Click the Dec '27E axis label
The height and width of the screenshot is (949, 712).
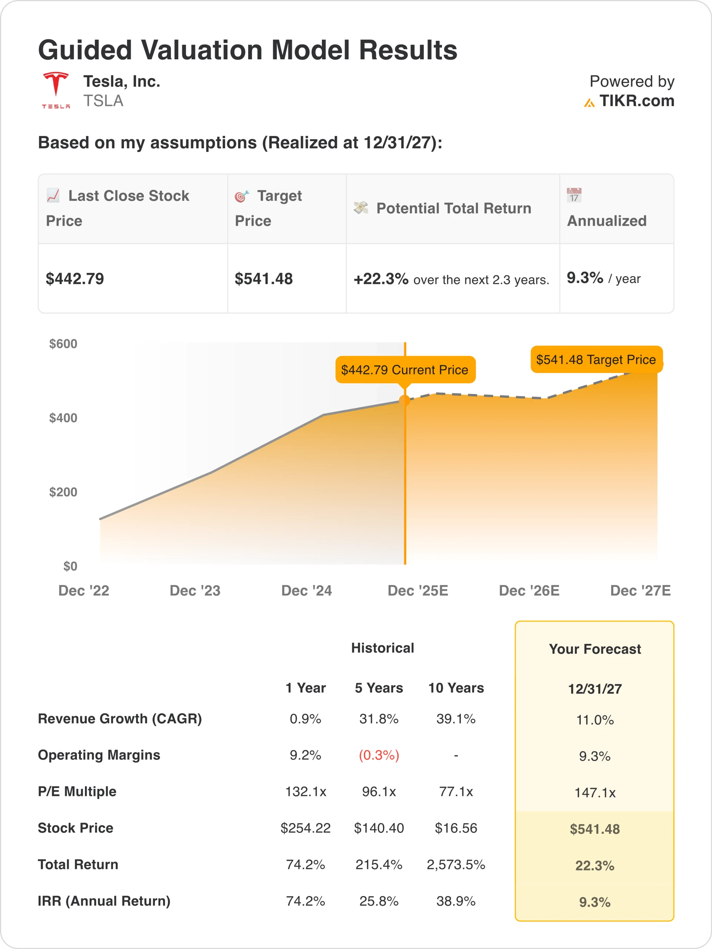[x=640, y=590]
